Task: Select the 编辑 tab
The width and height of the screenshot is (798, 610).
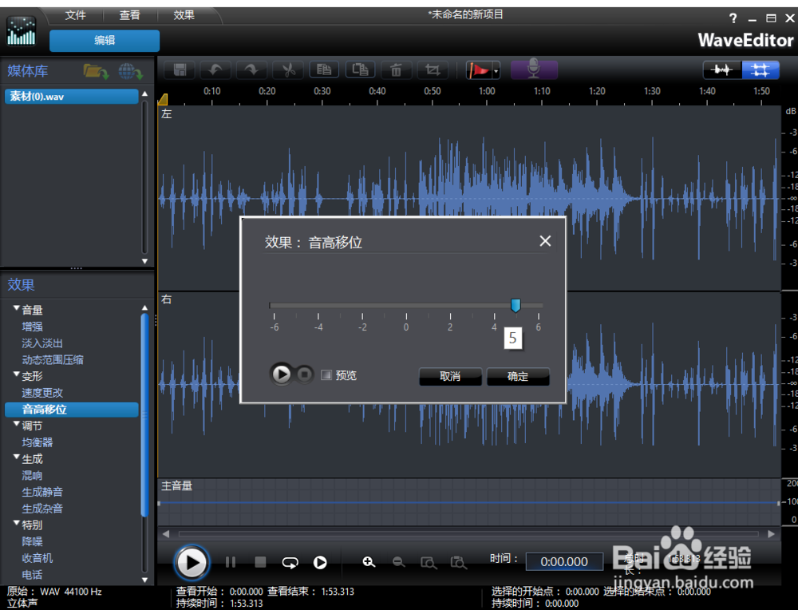Action: [x=105, y=40]
